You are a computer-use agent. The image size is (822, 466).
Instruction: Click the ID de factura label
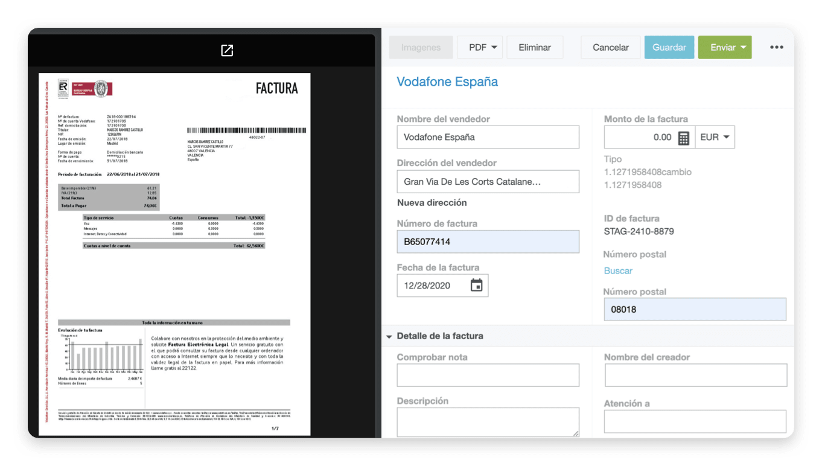point(631,219)
